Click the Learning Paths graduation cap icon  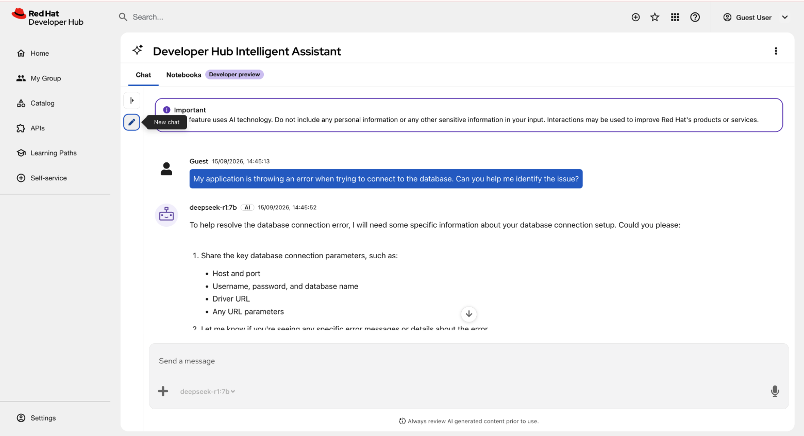[21, 153]
